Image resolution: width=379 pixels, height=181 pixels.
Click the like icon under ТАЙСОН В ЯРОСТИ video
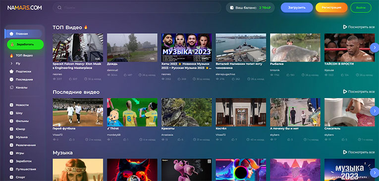pos(342,75)
